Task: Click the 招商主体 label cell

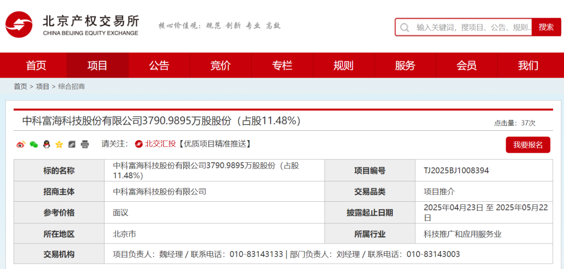Action: pyautogui.click(x=59, y=192)
